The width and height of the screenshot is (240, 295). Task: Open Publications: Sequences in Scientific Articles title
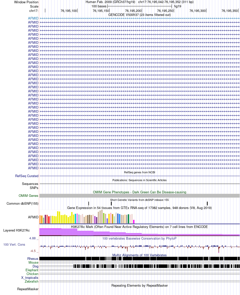[139, 180]
